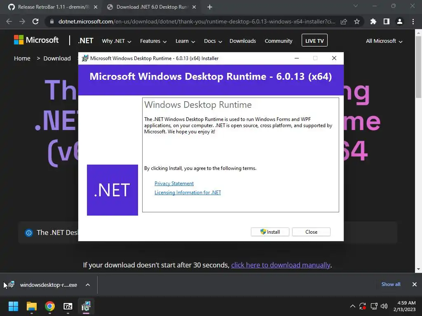Click the scrollbar down arrow

[419, 269]
